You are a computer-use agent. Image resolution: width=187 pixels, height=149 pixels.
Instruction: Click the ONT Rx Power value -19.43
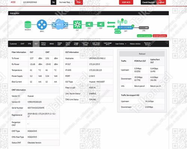point(48,64)
